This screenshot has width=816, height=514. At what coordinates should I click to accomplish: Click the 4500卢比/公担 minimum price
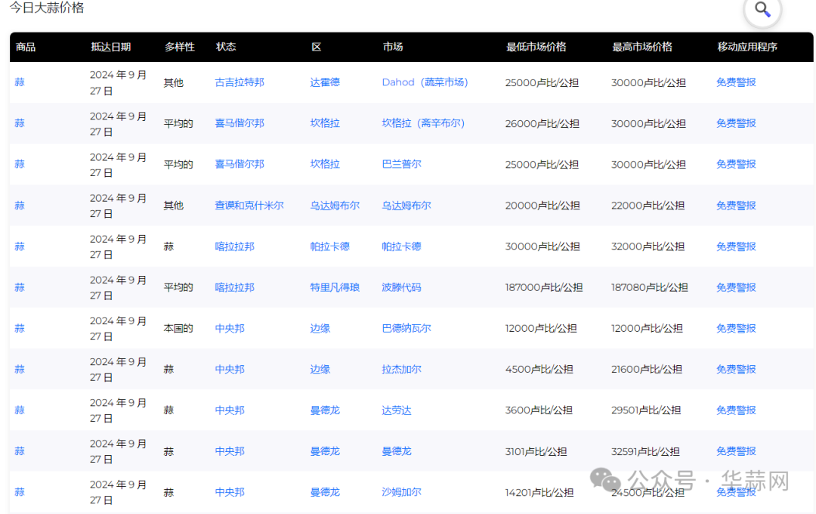(x=539, y=369)
